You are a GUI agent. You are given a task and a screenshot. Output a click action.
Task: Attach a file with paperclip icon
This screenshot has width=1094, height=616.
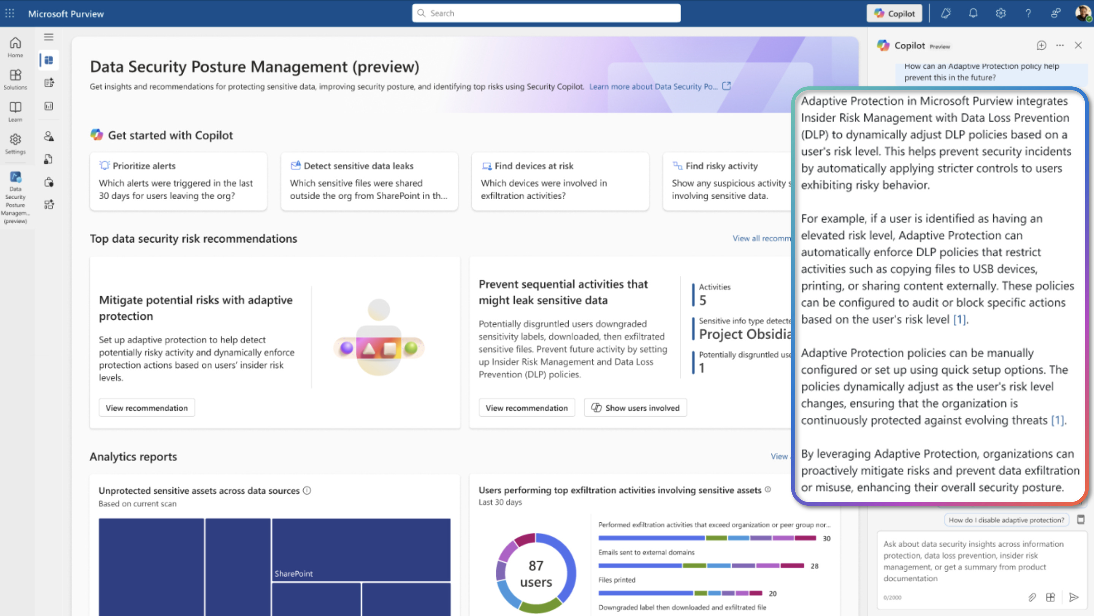1032,597
